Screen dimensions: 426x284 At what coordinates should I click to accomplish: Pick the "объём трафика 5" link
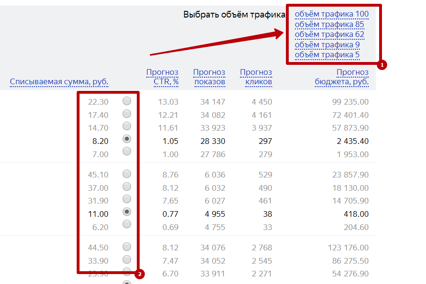tap(327, 55)
